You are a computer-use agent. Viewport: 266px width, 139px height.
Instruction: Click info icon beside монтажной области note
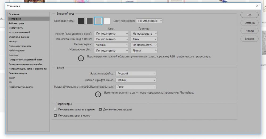(x=81, y=58)
